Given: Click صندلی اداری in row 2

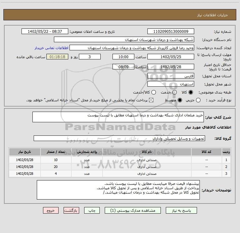Looking at the screenshot, I should 147,167.
